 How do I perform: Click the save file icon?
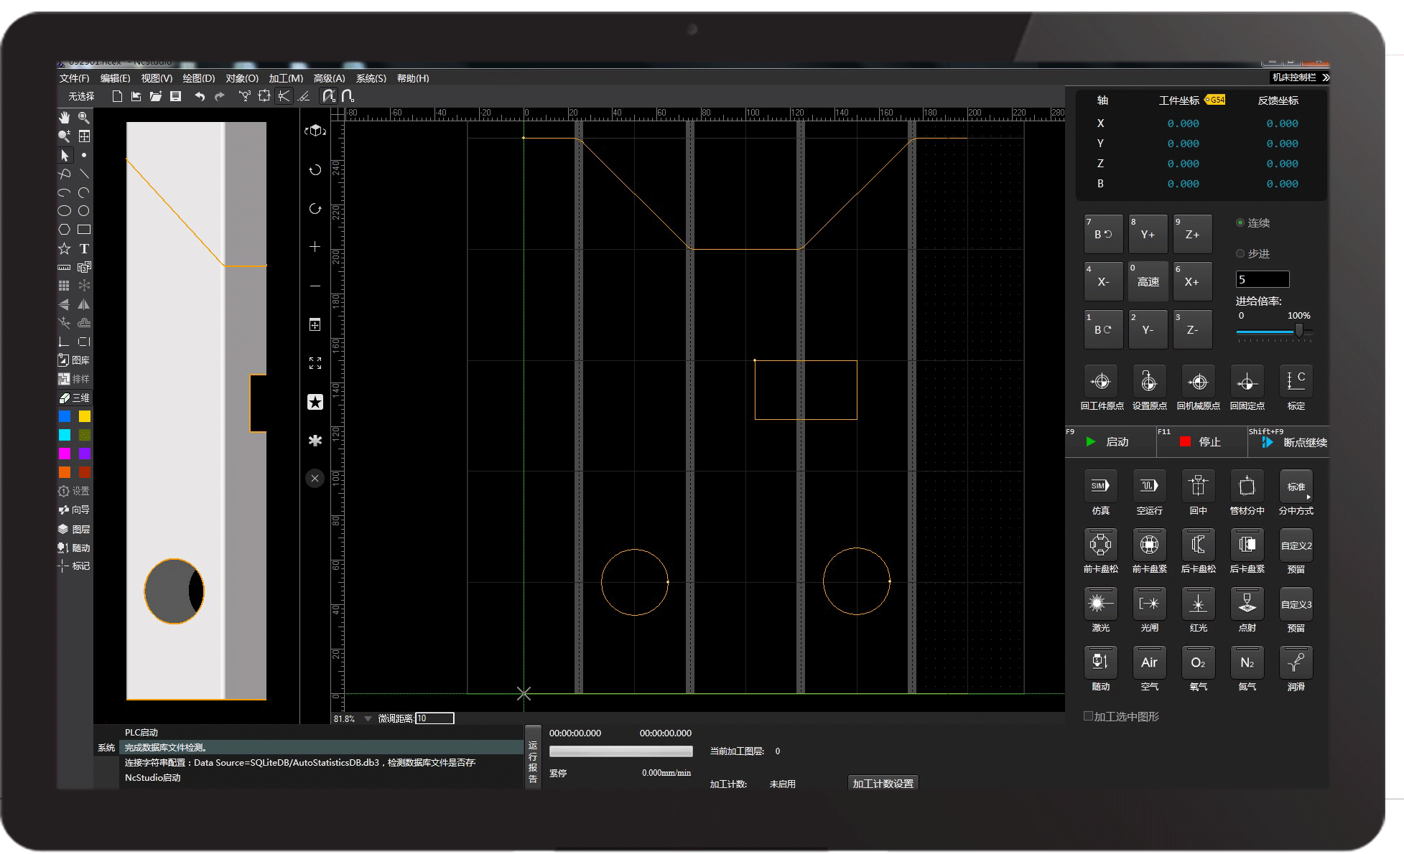coord(175,96)
